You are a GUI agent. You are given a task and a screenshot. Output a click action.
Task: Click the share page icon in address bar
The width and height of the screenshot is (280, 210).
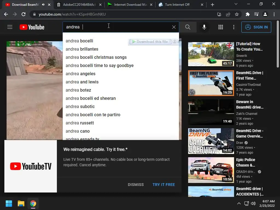[x=228, y=14]
